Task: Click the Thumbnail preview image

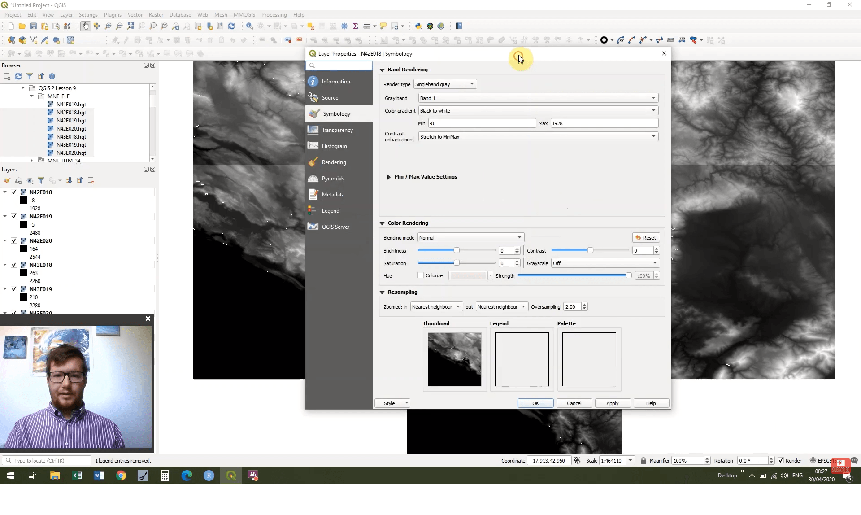Action: [454, 359]
